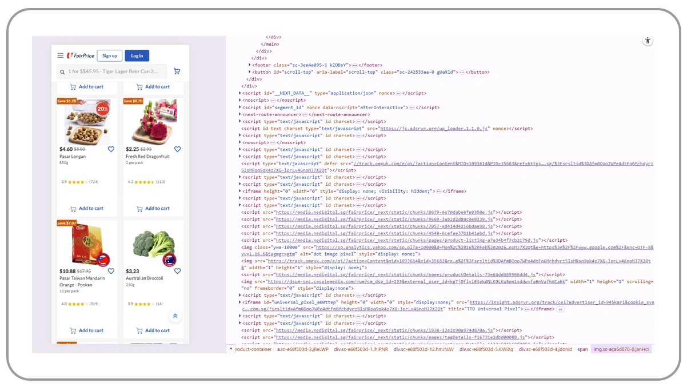Open the shopping cart icon beside search
687x391 pixels.
[177, 71]
